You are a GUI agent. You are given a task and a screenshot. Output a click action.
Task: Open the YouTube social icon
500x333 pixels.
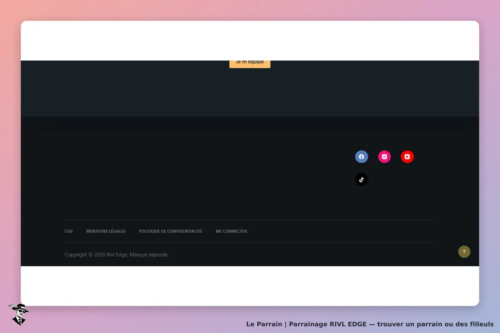tap(407, 157)
